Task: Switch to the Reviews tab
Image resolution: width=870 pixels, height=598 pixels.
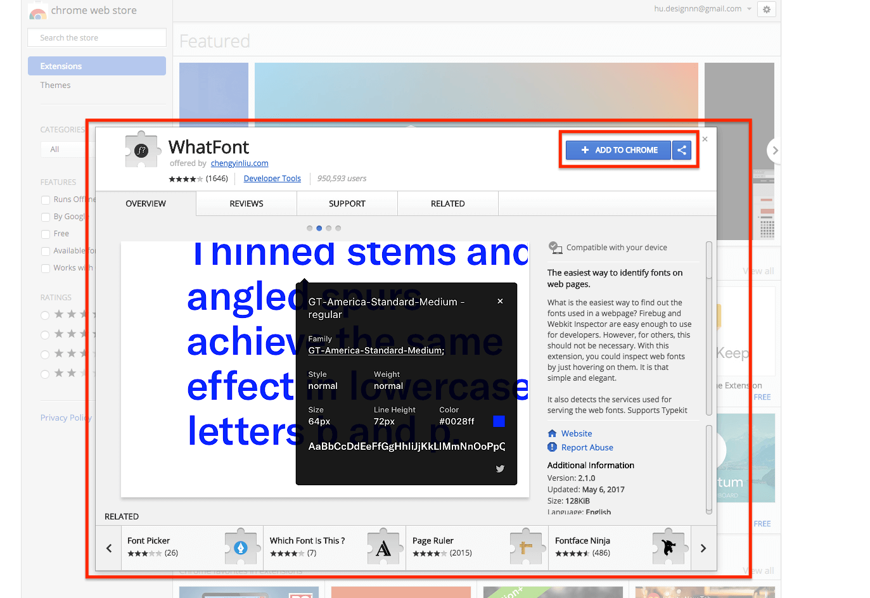Action: tap(246, 203)
